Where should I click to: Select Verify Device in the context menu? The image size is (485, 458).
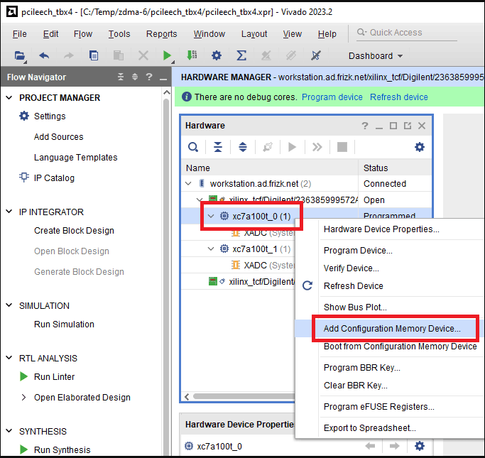pos(351,268)
